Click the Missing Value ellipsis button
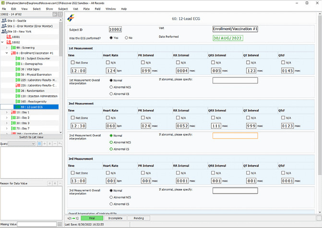Screen dimensions: 322x228 (60, 224)
